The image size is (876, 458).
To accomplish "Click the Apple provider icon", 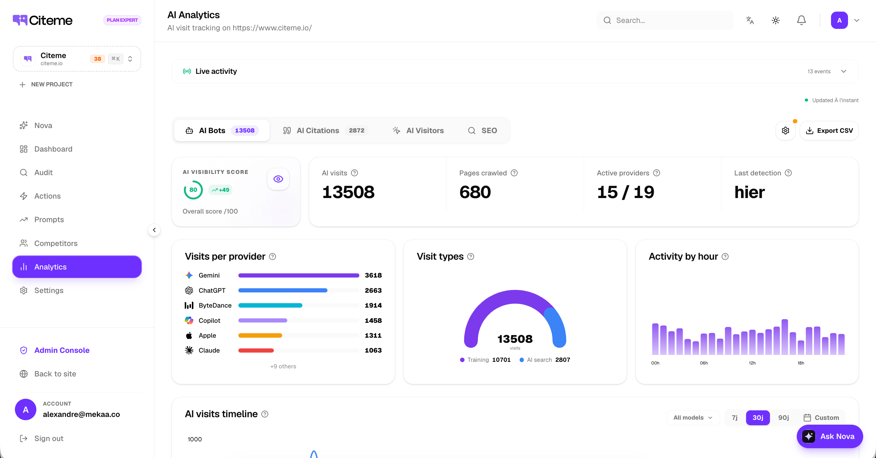I will (x=189, y=335).
